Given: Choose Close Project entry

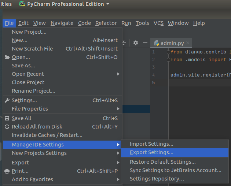Looking at the screenshot, I should pyautogui.click(x=62, y=82).
